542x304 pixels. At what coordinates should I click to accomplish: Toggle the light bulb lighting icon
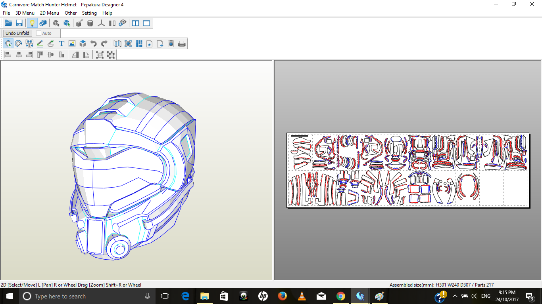[32, 23]
